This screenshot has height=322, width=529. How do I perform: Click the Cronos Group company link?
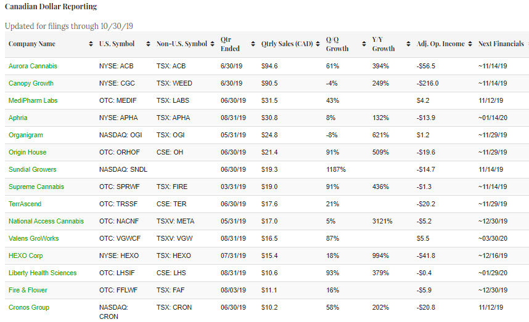tap(29, 307)
